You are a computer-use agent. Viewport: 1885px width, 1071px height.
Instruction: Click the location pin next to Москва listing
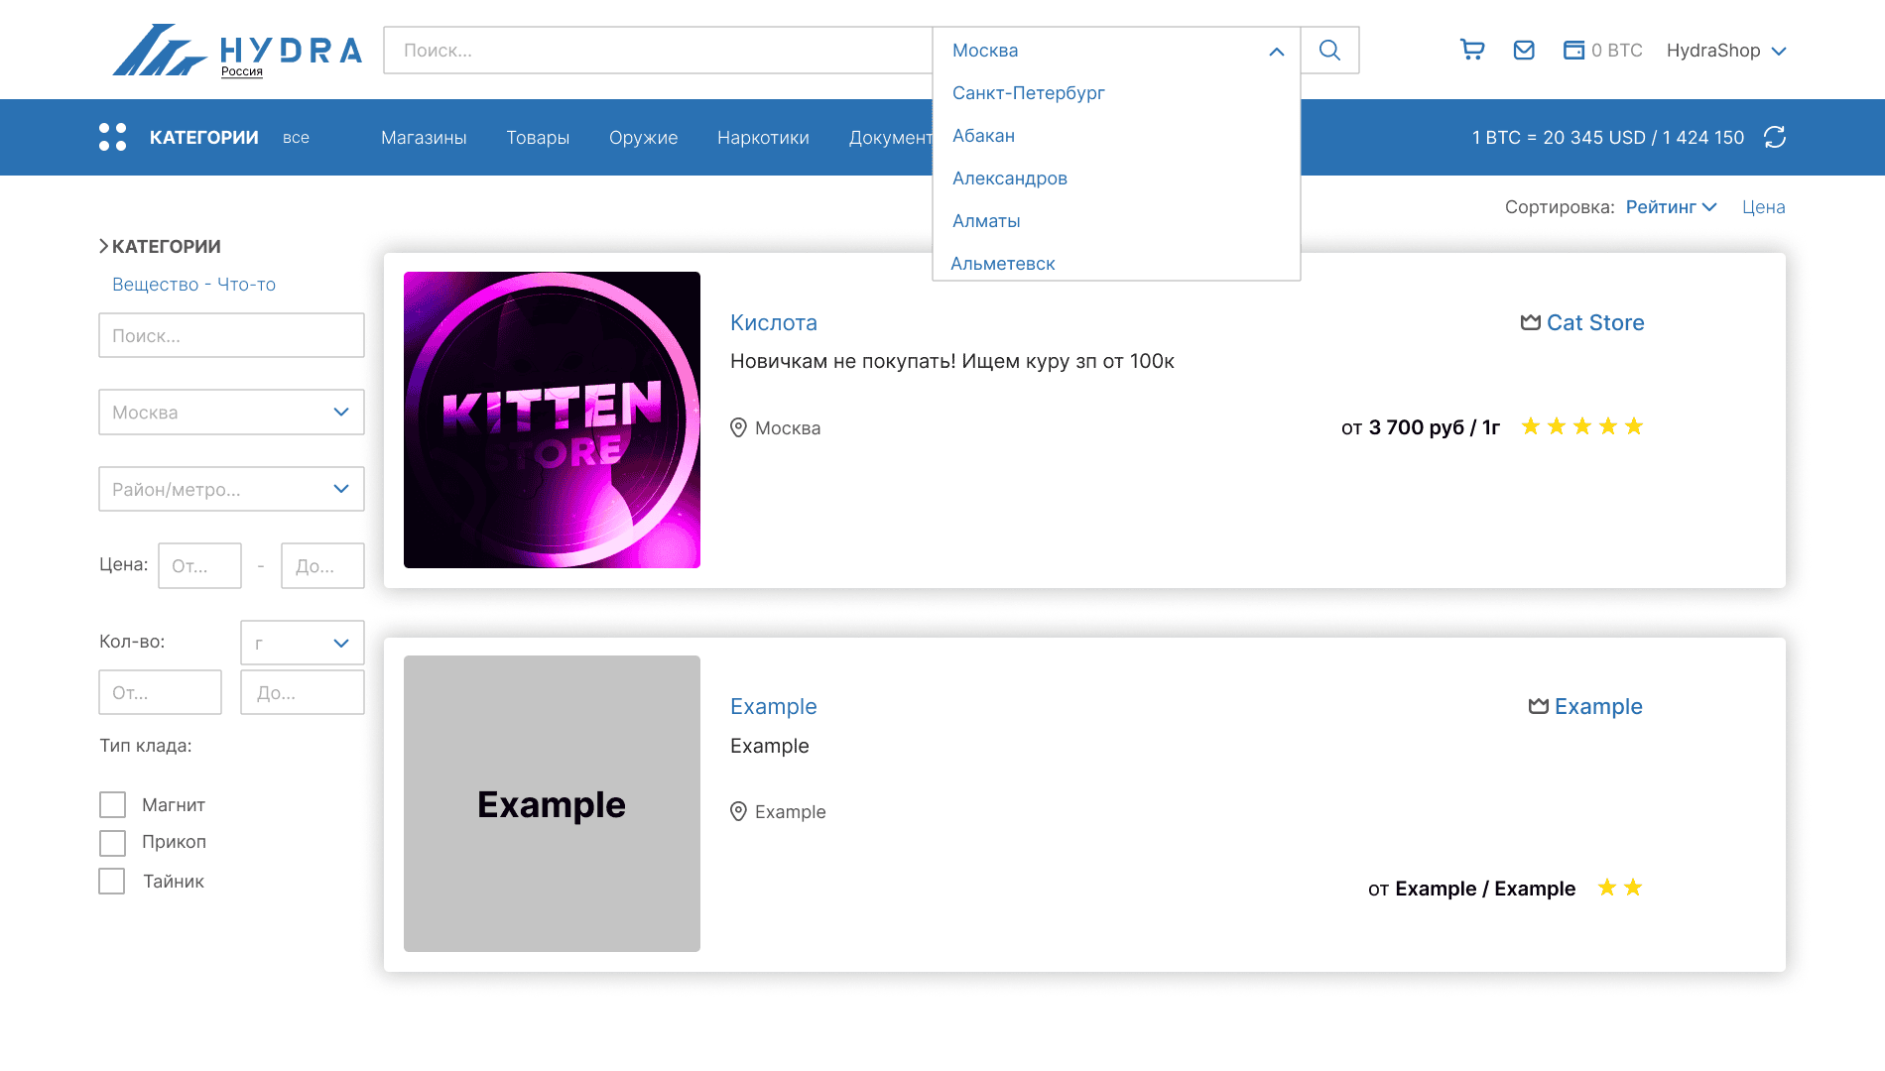738,427
